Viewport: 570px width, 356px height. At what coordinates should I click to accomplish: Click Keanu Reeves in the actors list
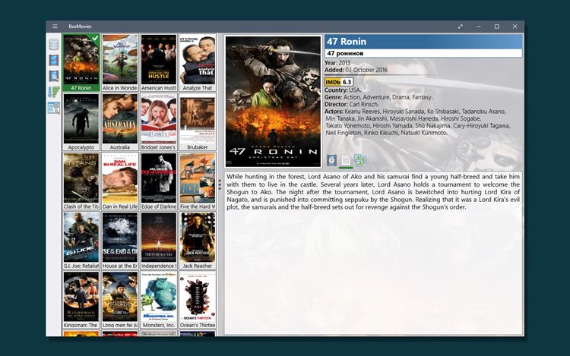pyautogui.click(x=363, y=112)
